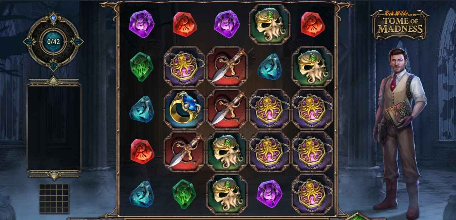Select the octopus pendant in the bottom-right corner
The height and width of the screenshot is (220, 456).
pyautogui.click(x=312, y=194)
